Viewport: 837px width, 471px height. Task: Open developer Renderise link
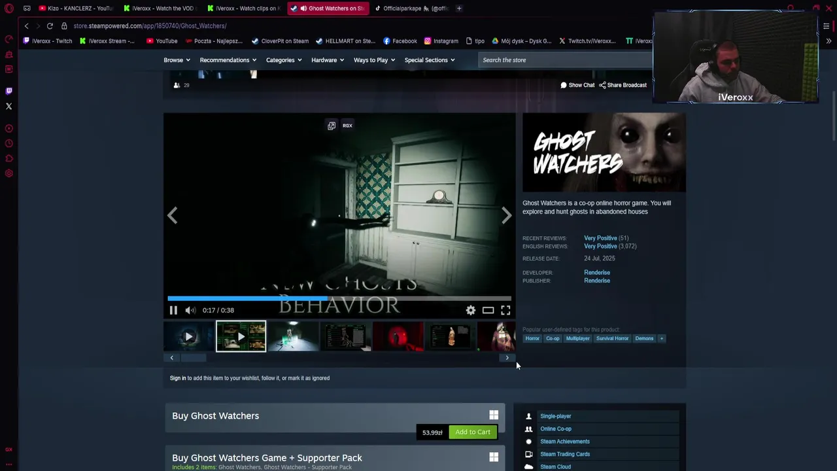597,272
